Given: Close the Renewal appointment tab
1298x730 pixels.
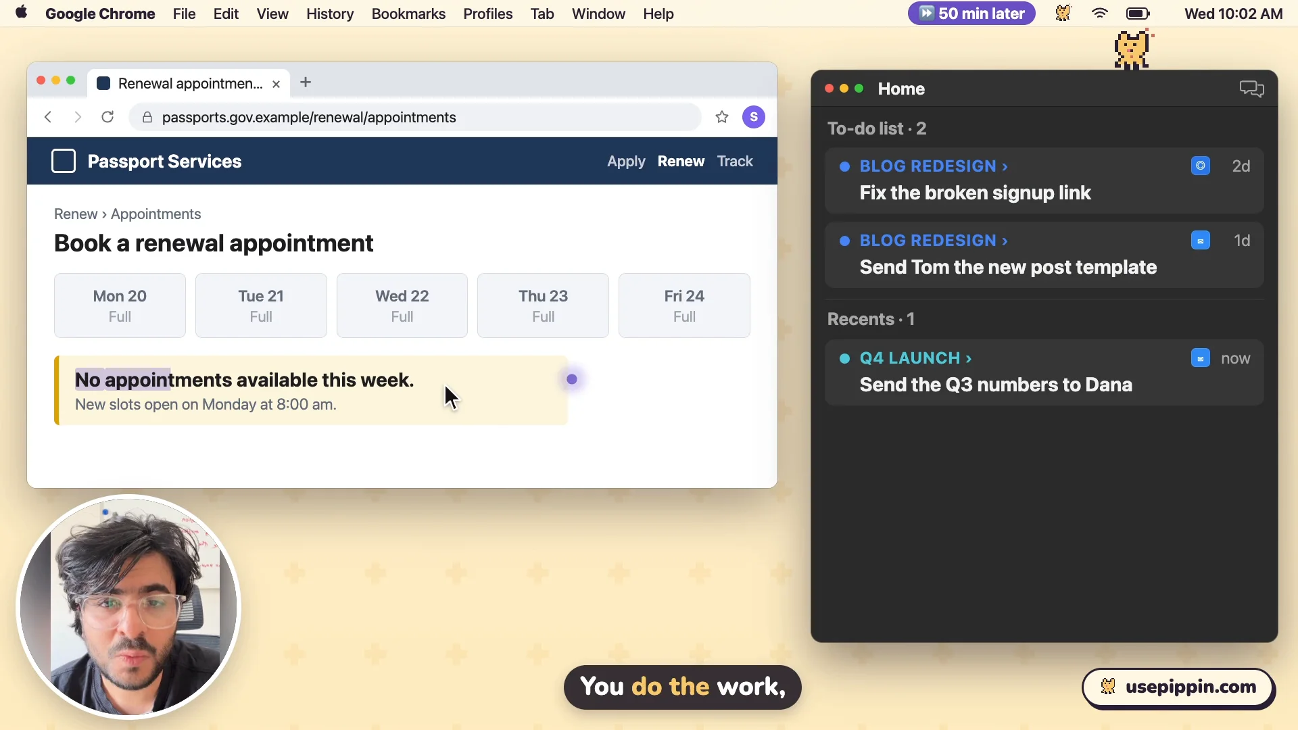Looking at the screenshot, I should tap(276, 84).
